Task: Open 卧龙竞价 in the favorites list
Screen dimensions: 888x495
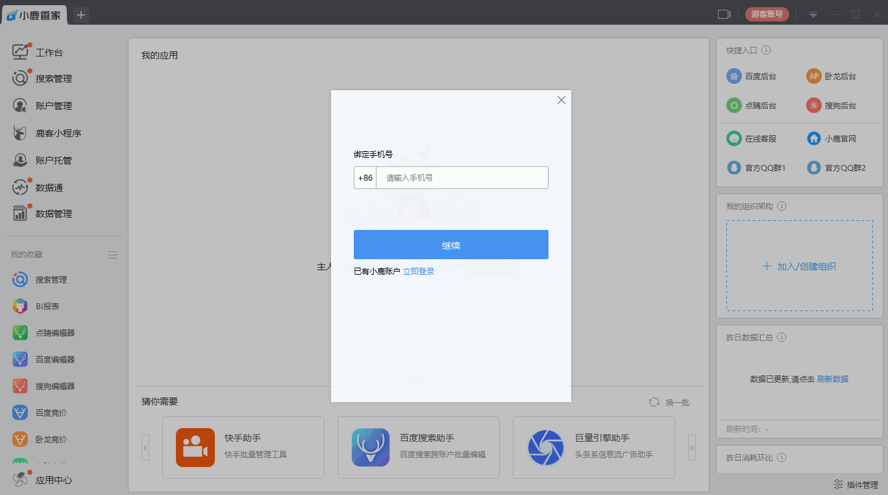Action: pos(40,439)
